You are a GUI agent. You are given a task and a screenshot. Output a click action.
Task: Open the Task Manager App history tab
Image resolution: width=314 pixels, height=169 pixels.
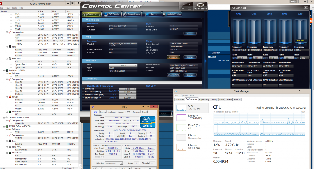pos(204,99)
